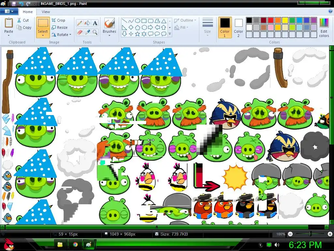Screen dimensions: 334x251
Task: Click the 6:23 PM taskbar clock
Action: pos(305,245)
